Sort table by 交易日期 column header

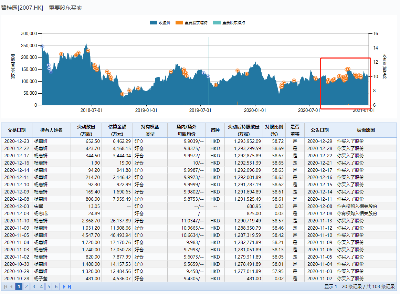(x=17, y=130)
